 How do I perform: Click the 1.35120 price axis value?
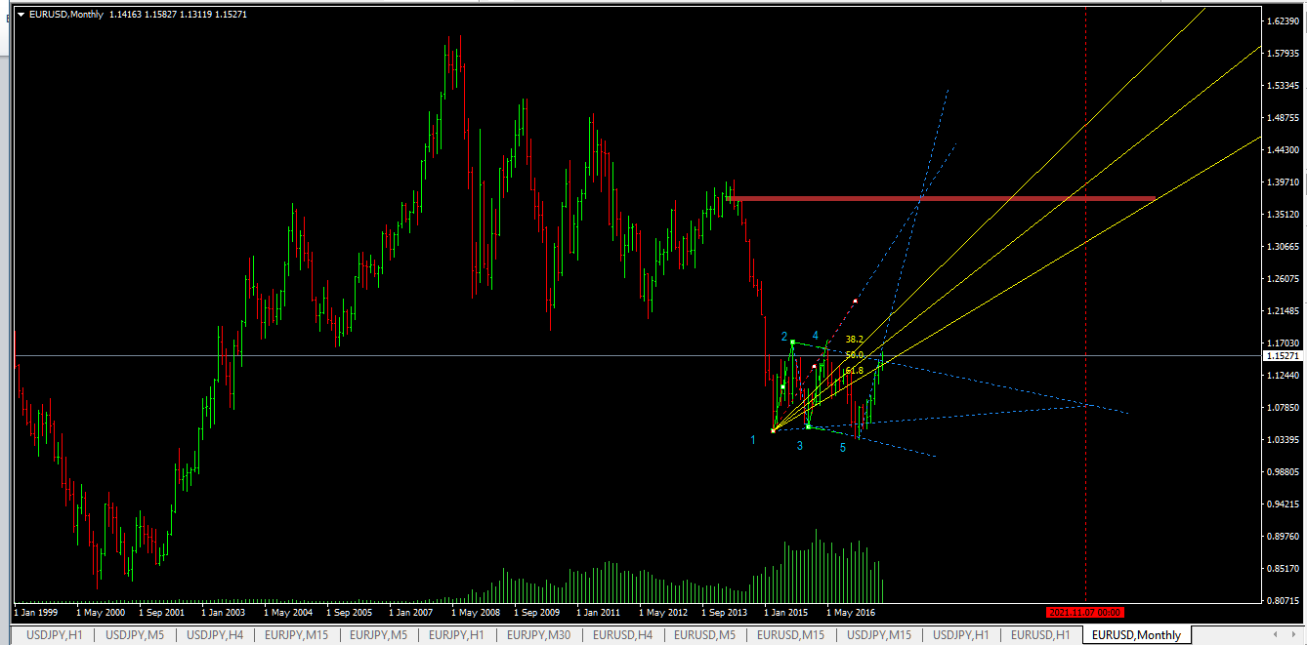[1284, 215]
